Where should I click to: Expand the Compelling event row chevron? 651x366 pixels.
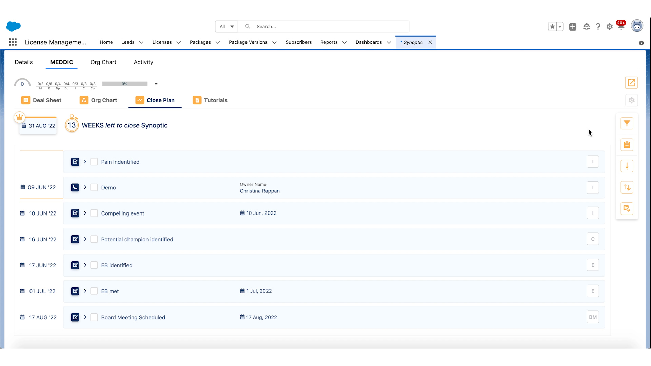(x=85, y=213)
